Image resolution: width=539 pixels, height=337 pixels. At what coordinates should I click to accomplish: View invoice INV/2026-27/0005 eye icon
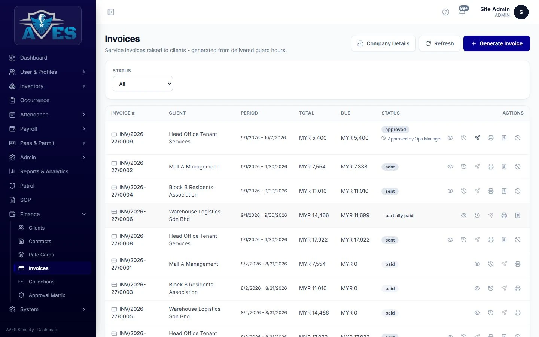tap(477, 313)
